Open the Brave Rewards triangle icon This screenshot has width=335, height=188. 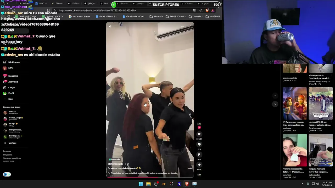pos(213,10)
